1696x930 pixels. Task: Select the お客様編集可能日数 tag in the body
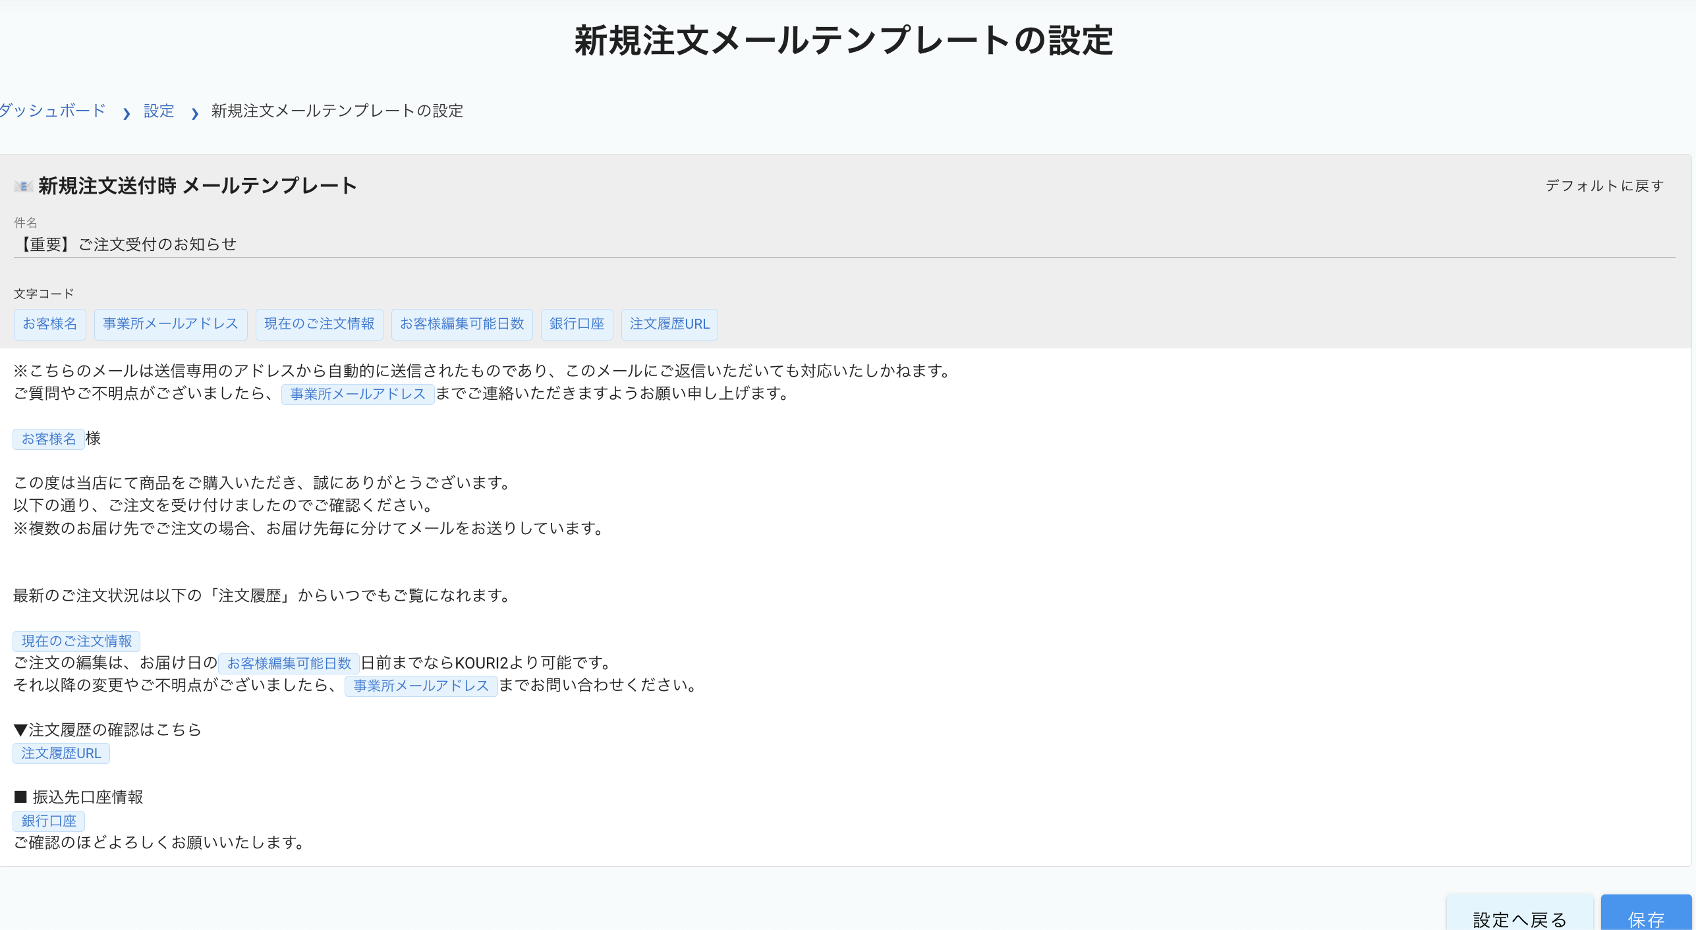tap(289, 663)
